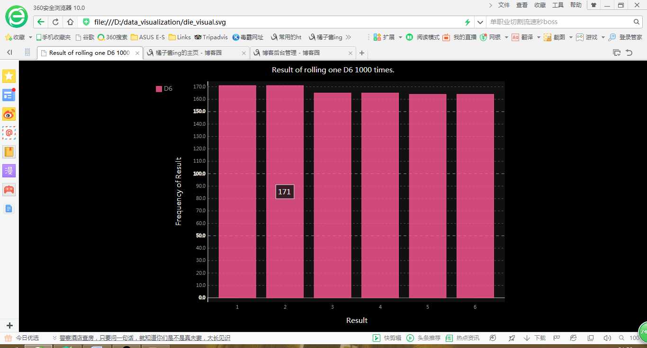
Task: Click the zoom magnifier in status bar
Action: pos(621,338)
